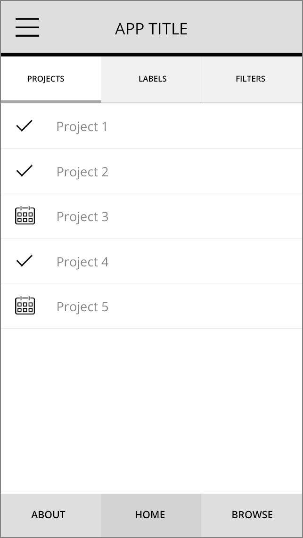Click the checkmark icon beside Project 2
Screen dimensions: 303x538
25,171
